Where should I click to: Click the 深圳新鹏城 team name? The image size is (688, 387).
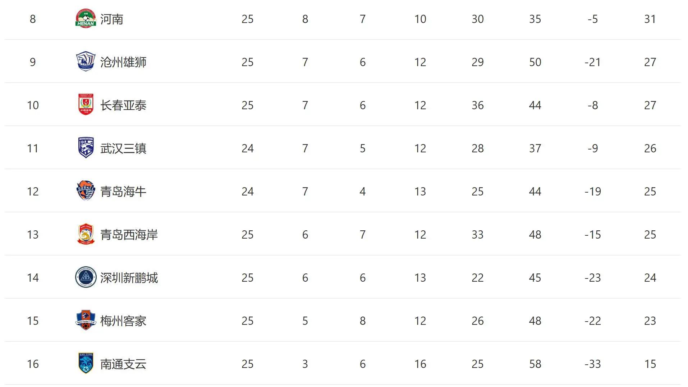129,278
